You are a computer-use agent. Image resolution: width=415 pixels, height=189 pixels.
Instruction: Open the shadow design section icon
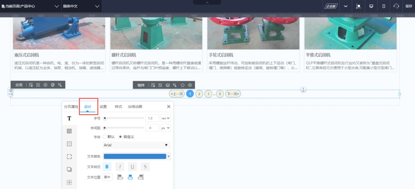click(x=69, y=169)
